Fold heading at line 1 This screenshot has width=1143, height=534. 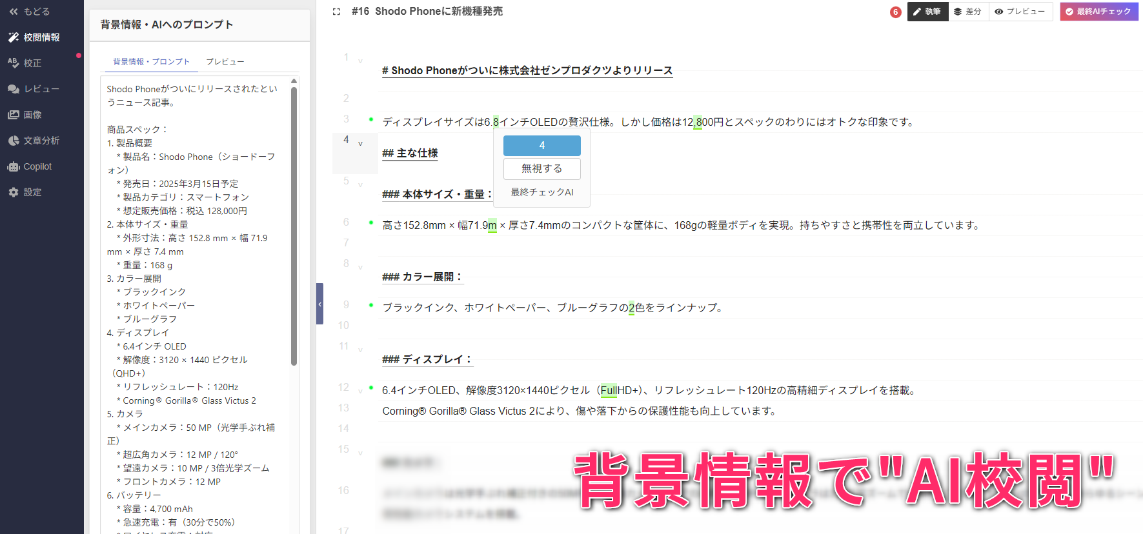tap(360, 61)
